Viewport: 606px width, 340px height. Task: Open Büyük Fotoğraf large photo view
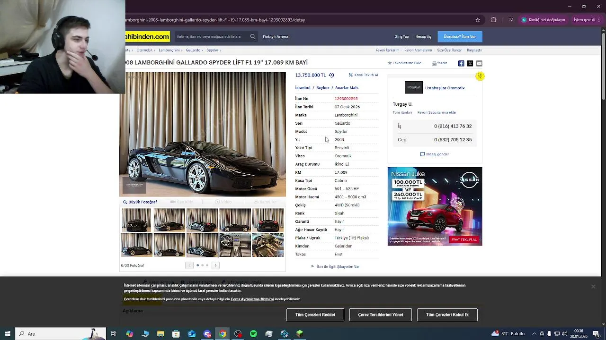(x=140, y=202)
